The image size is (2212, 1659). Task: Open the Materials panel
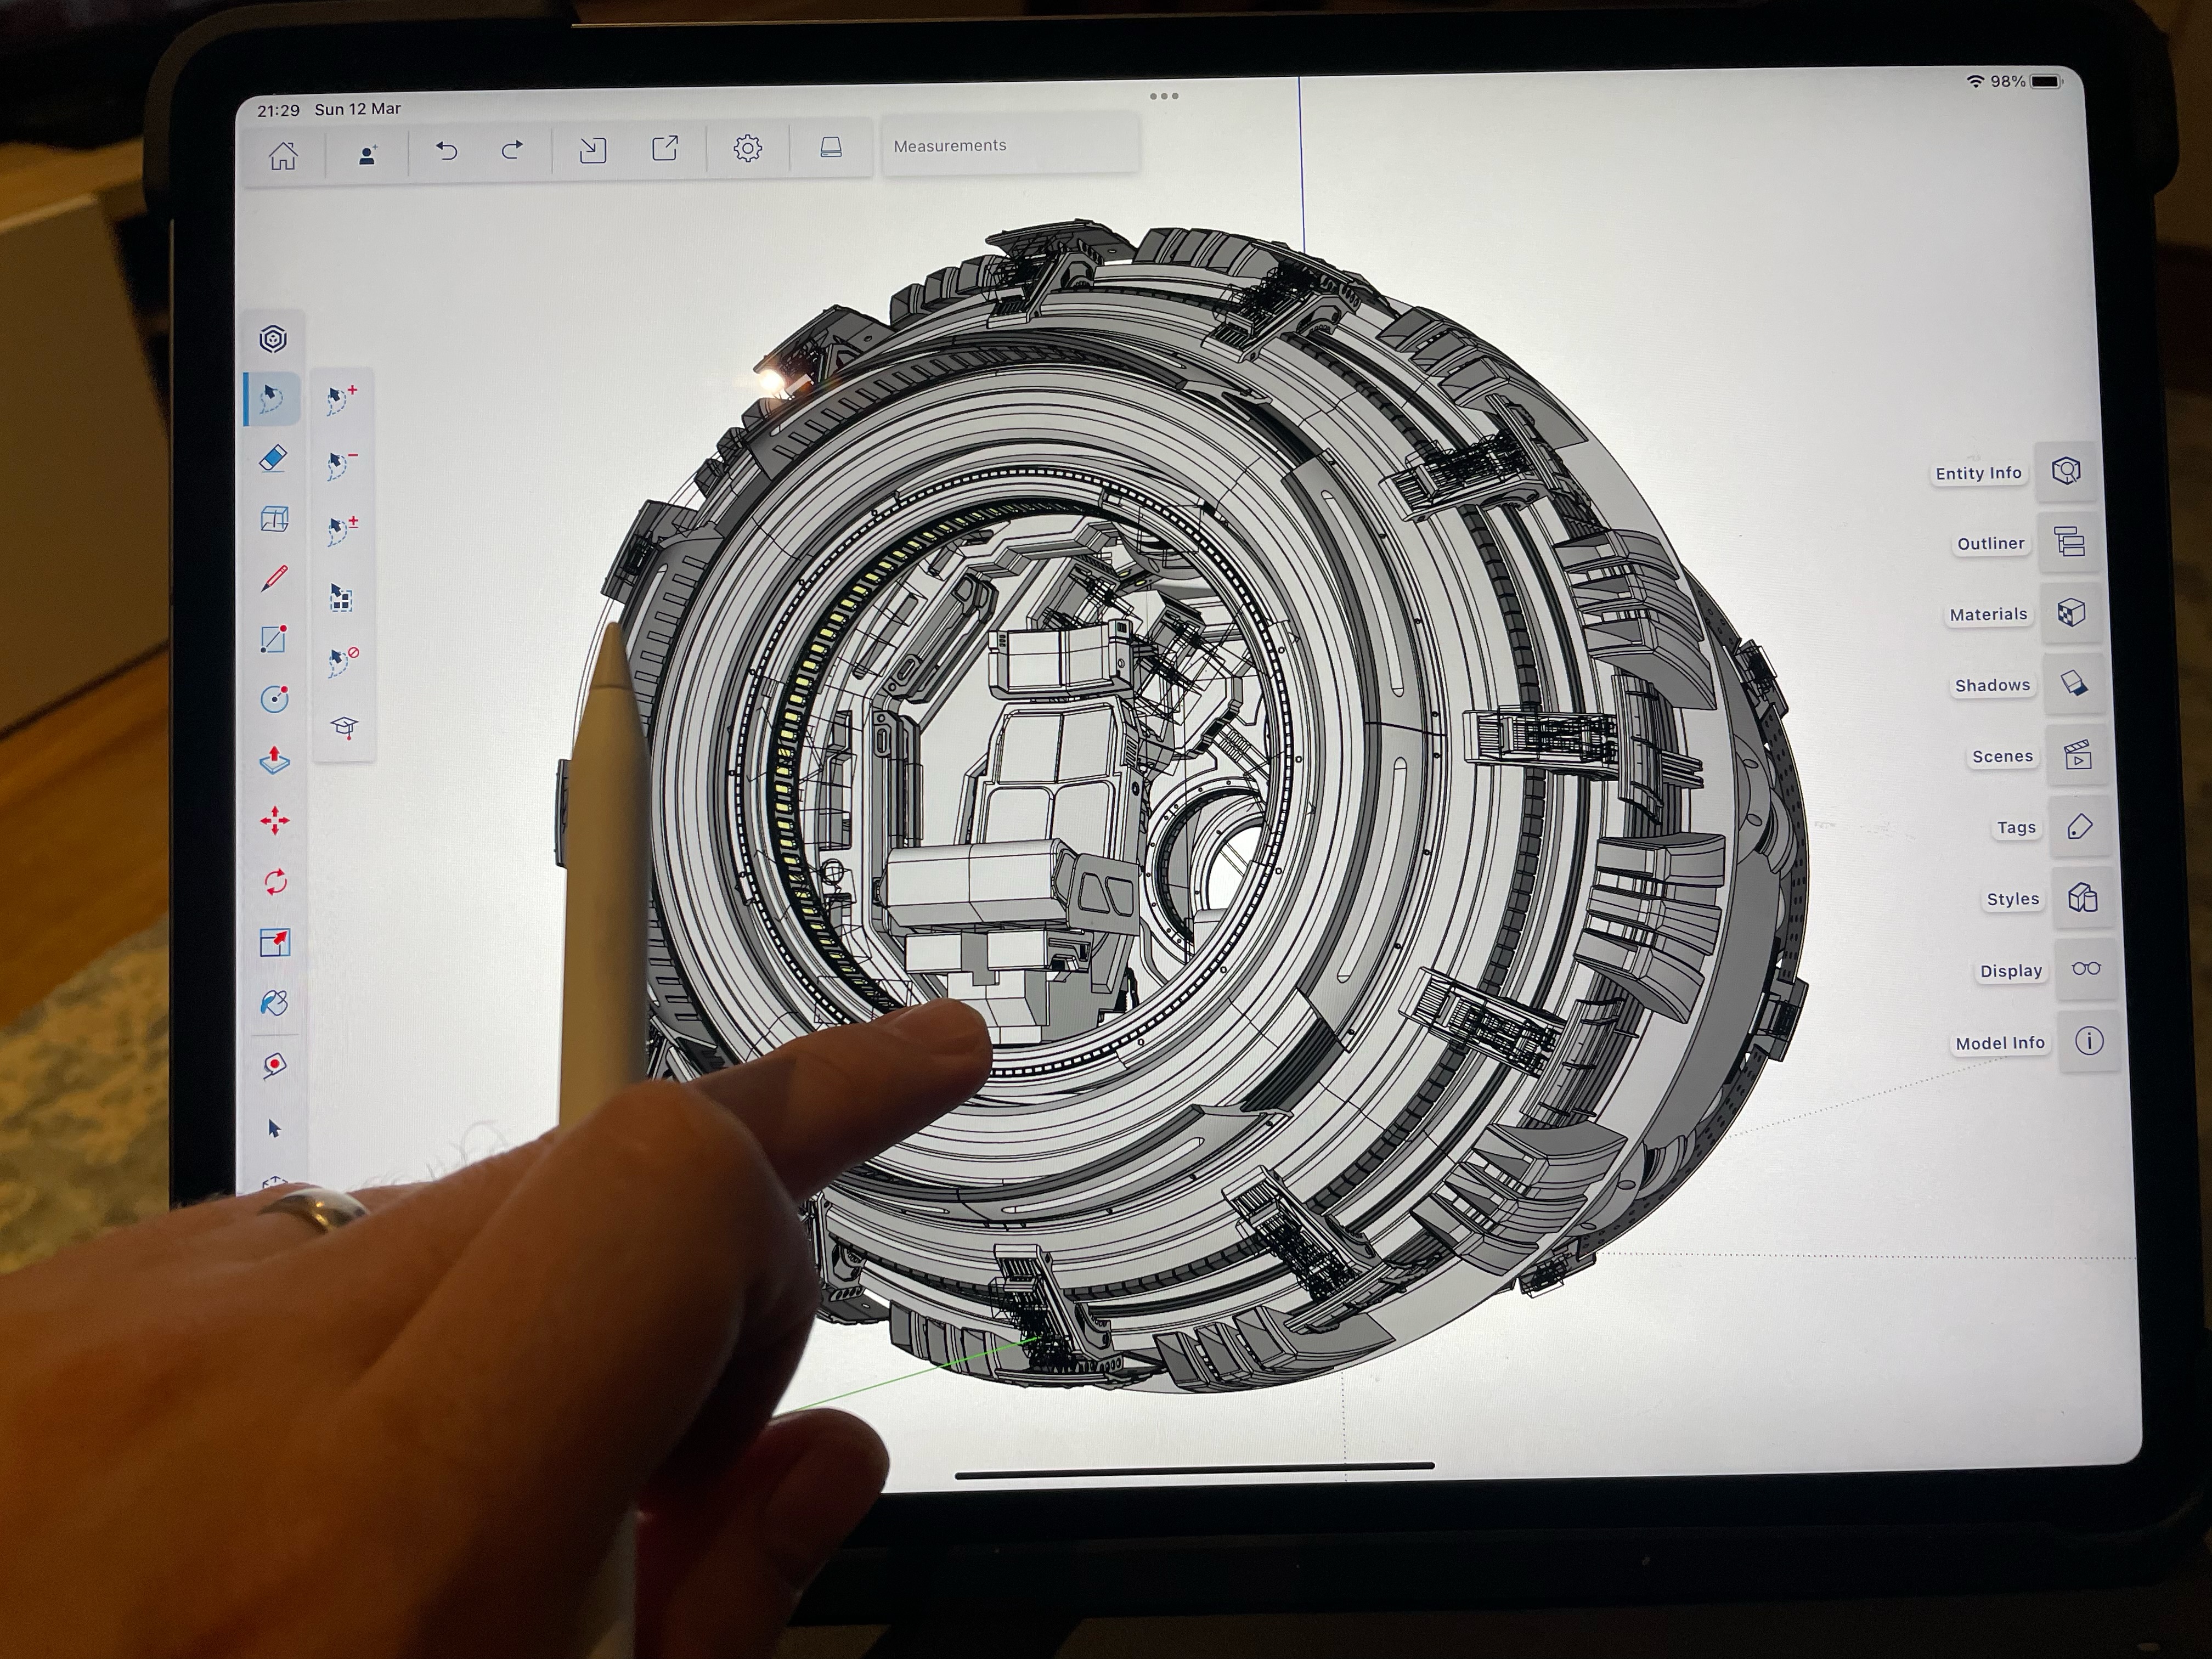2070,613
